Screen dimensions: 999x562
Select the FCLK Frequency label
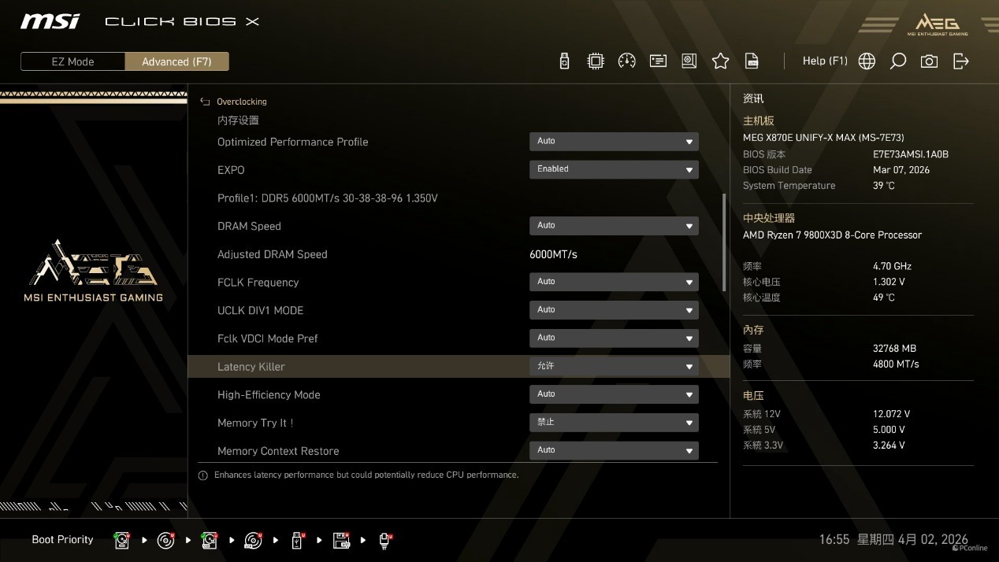click(258, 283)
